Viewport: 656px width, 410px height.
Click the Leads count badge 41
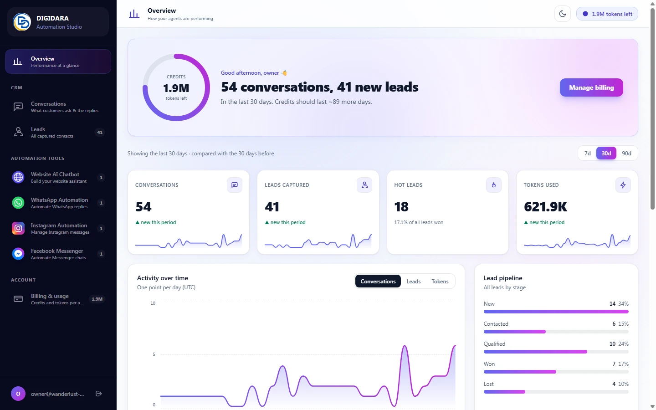[100, 133]
